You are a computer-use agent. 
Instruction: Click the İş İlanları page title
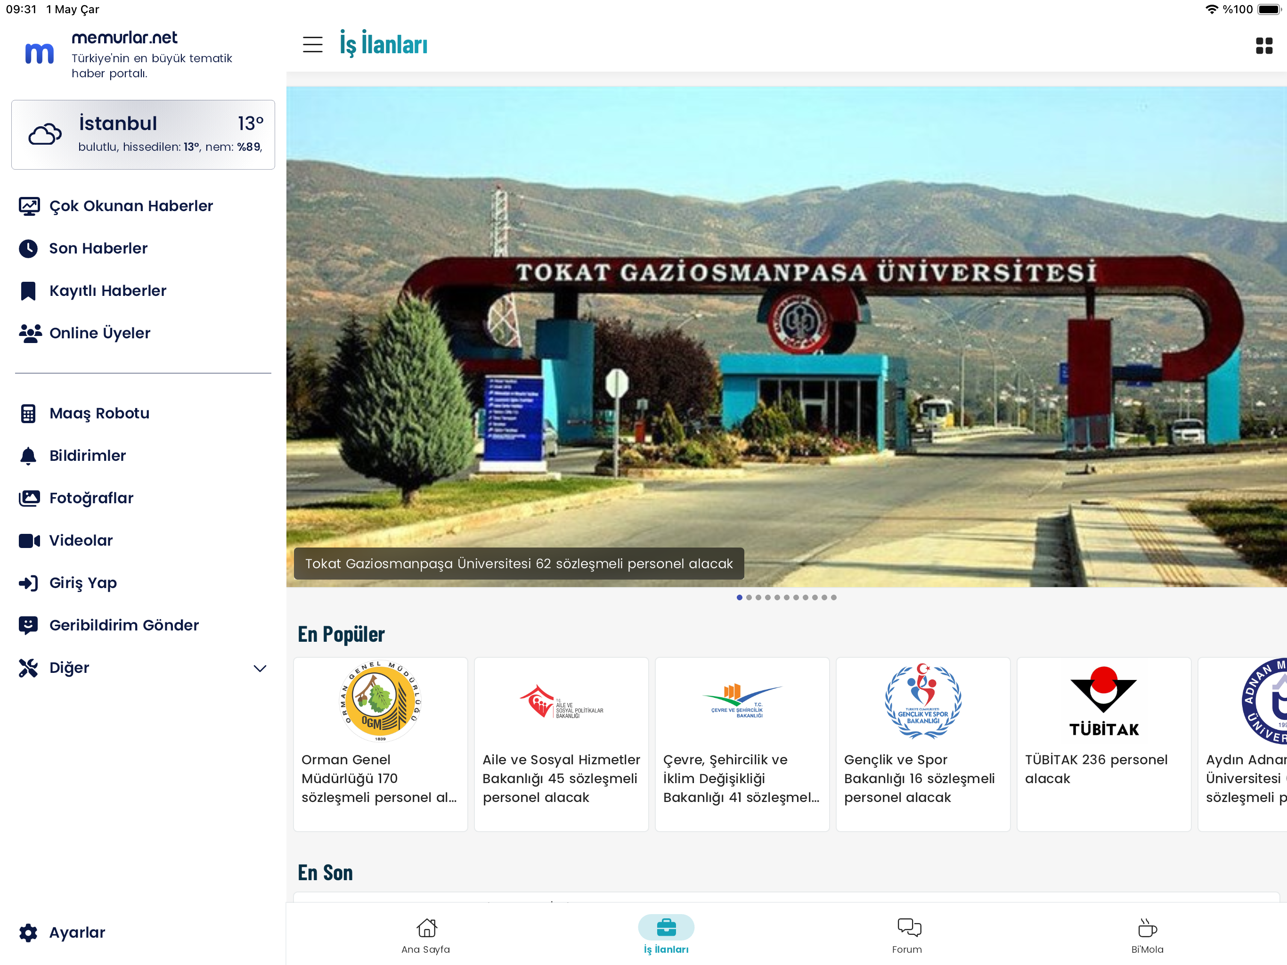(x=384, y=44)
